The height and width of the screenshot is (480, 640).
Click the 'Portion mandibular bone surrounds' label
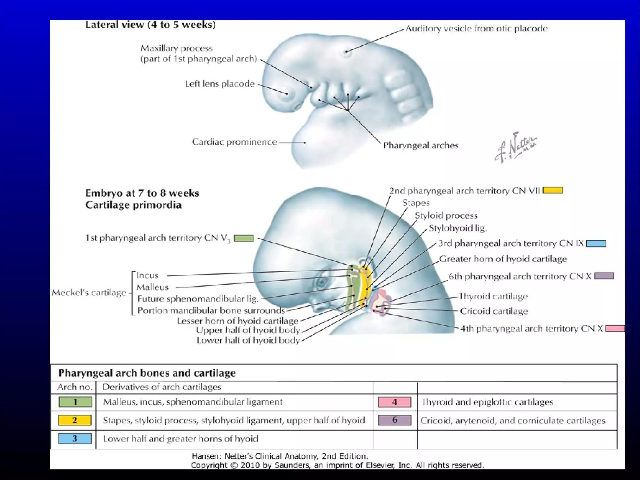coord(211,311)
